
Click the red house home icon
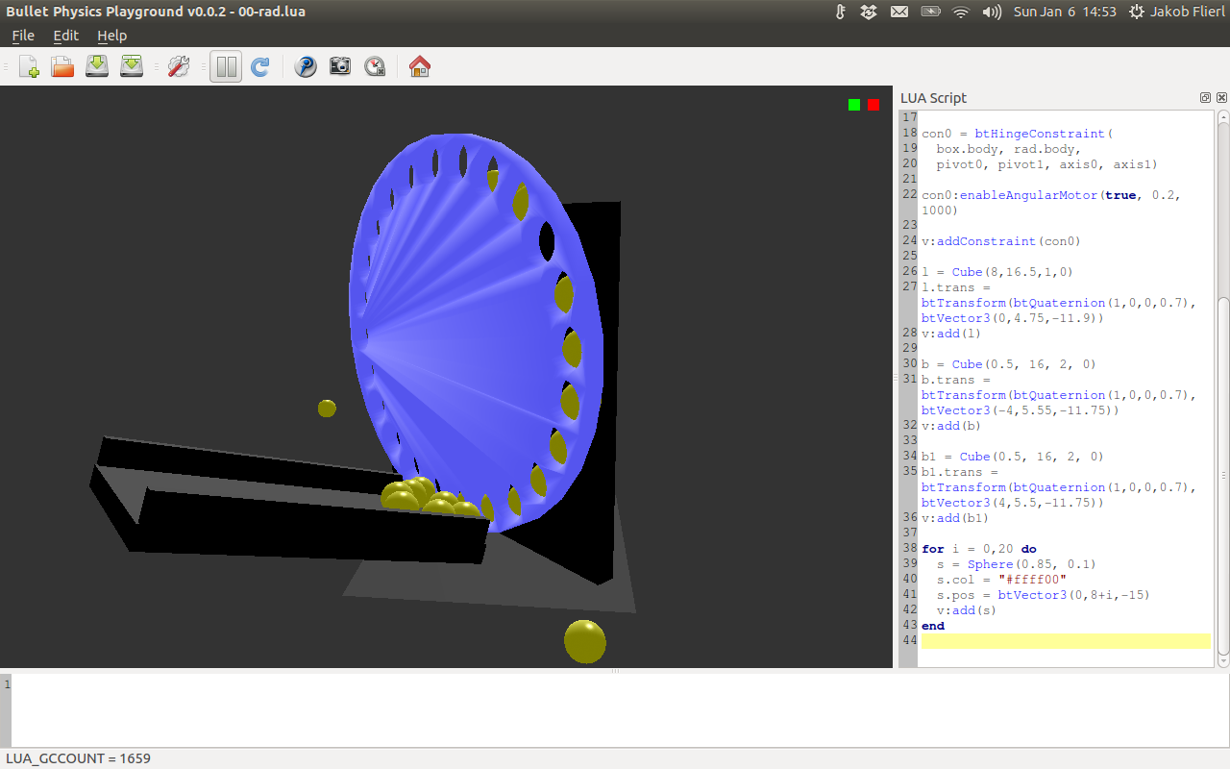tap(420, 66)
